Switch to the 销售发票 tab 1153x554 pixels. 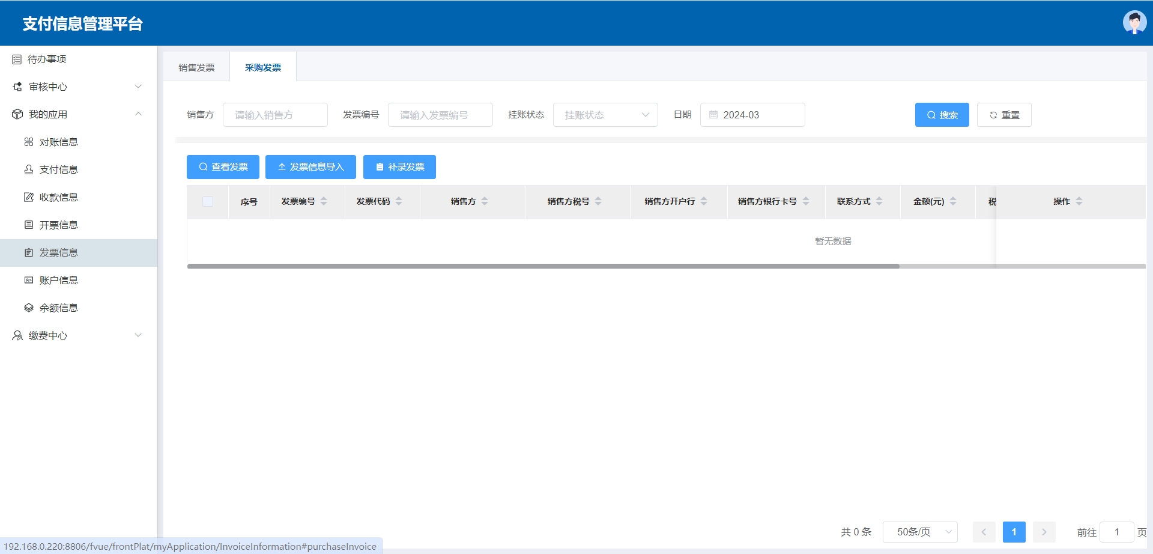[x=196, y=68]
